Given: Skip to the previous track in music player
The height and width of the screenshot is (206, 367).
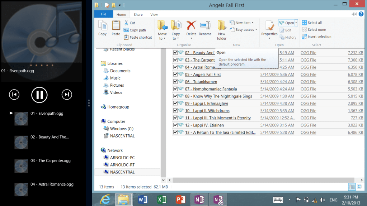Looking at the screenshot, I should 14,95.
